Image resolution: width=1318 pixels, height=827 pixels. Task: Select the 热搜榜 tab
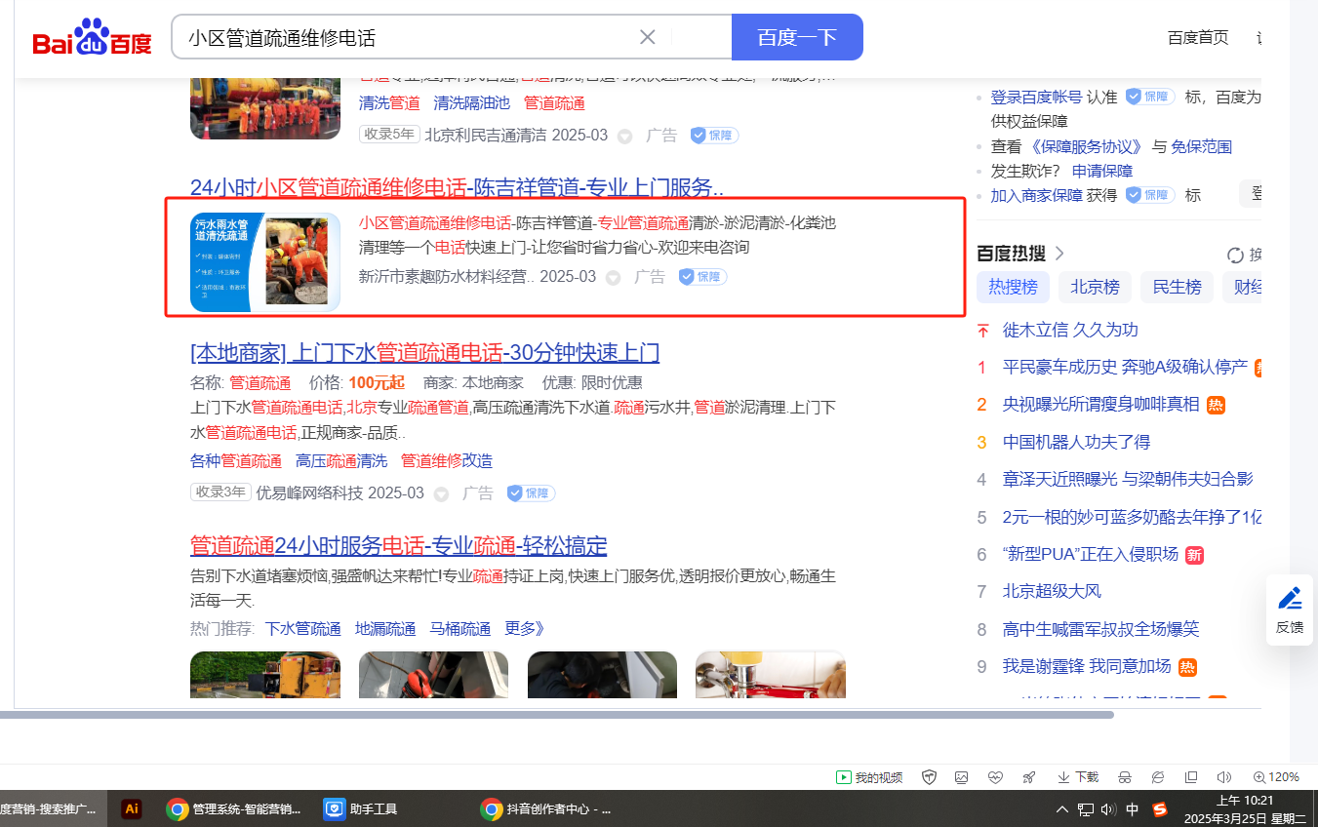click(x=1013, y=287)
